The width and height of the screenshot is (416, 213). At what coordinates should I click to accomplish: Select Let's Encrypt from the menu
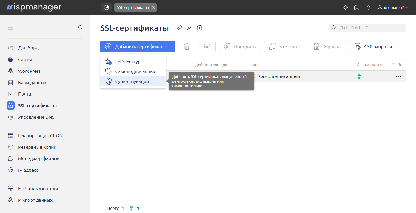pyautogui.click(x=129, y=62)
